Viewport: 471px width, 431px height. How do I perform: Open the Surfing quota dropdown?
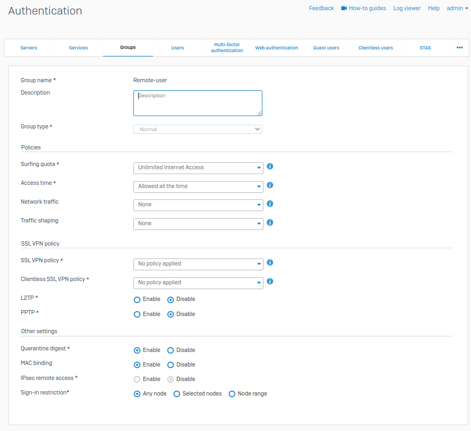[x=198, y=168]
